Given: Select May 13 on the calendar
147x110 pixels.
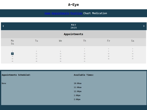Looking at the screenshot, I should [84, 54].
